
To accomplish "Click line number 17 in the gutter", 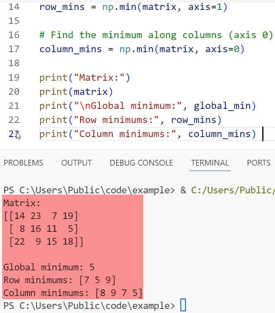I will coord(14,49).
